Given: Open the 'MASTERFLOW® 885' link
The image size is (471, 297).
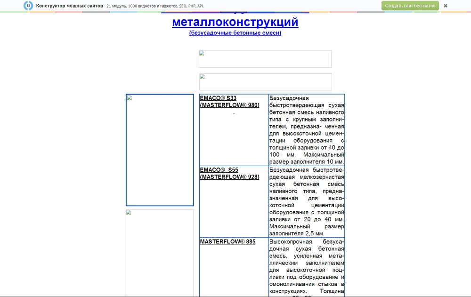Looking at the screenshot, I should pos(227,241).
